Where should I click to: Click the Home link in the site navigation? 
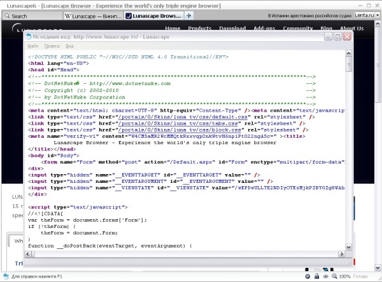click(173, 28)
